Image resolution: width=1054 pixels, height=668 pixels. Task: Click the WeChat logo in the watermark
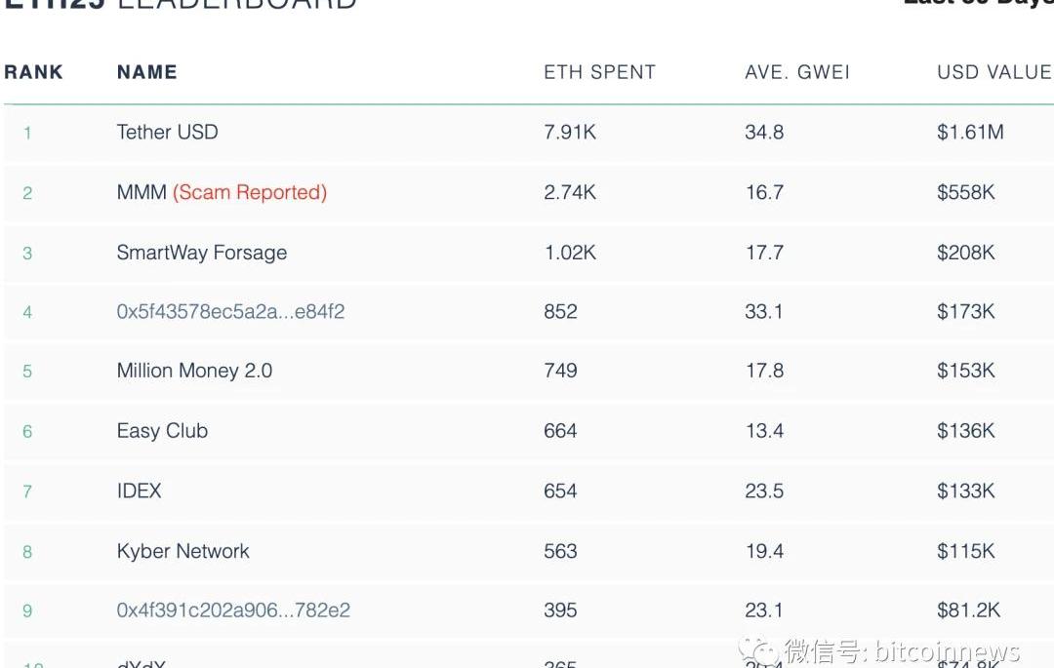(758, 651)
